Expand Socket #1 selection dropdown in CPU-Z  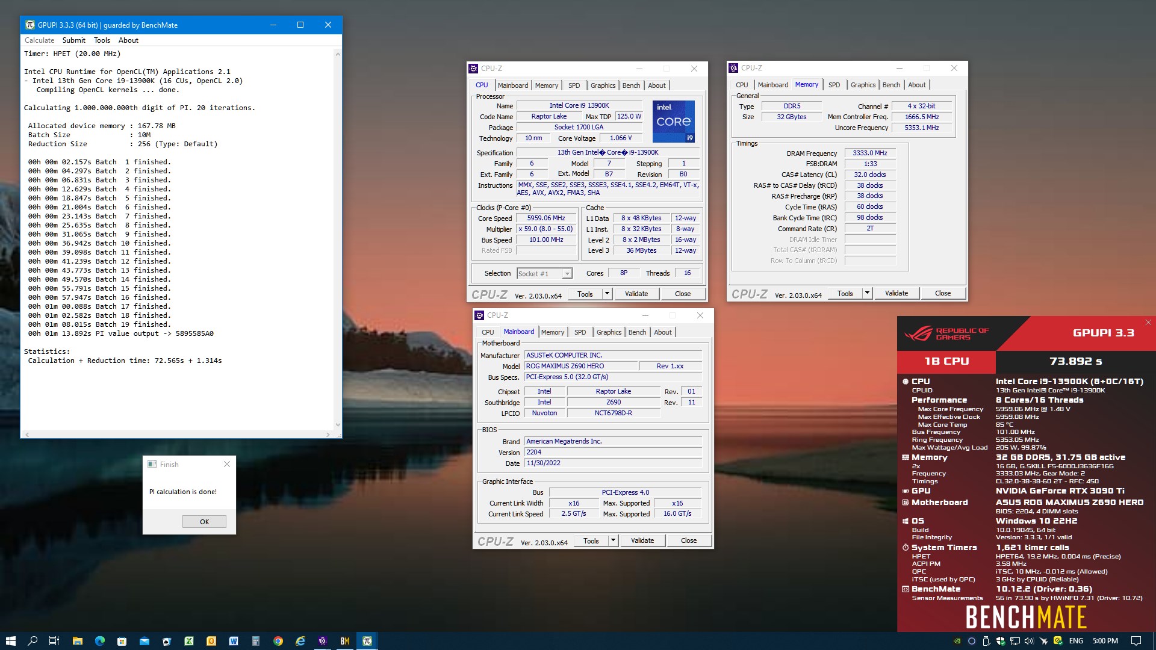567,274
